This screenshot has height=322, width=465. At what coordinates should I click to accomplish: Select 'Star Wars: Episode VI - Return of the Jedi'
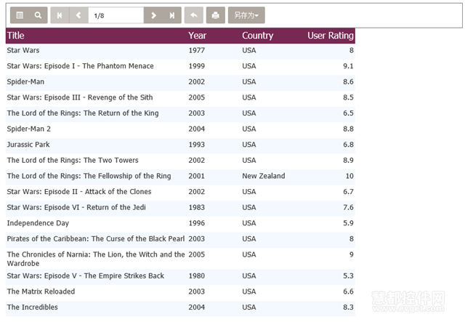click(76, 208)
